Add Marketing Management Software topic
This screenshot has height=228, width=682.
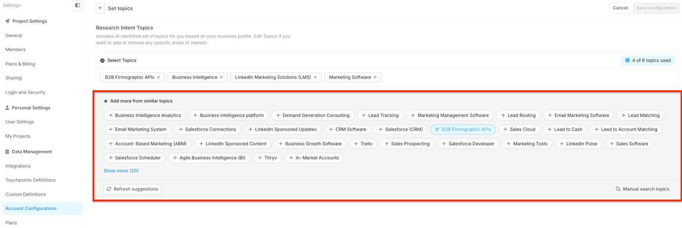point(450,115)
